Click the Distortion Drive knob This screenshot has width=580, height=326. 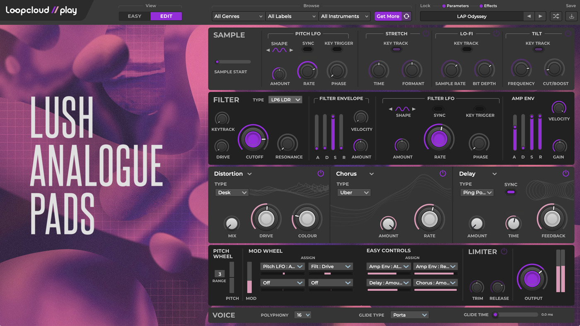tap(266, 218)
